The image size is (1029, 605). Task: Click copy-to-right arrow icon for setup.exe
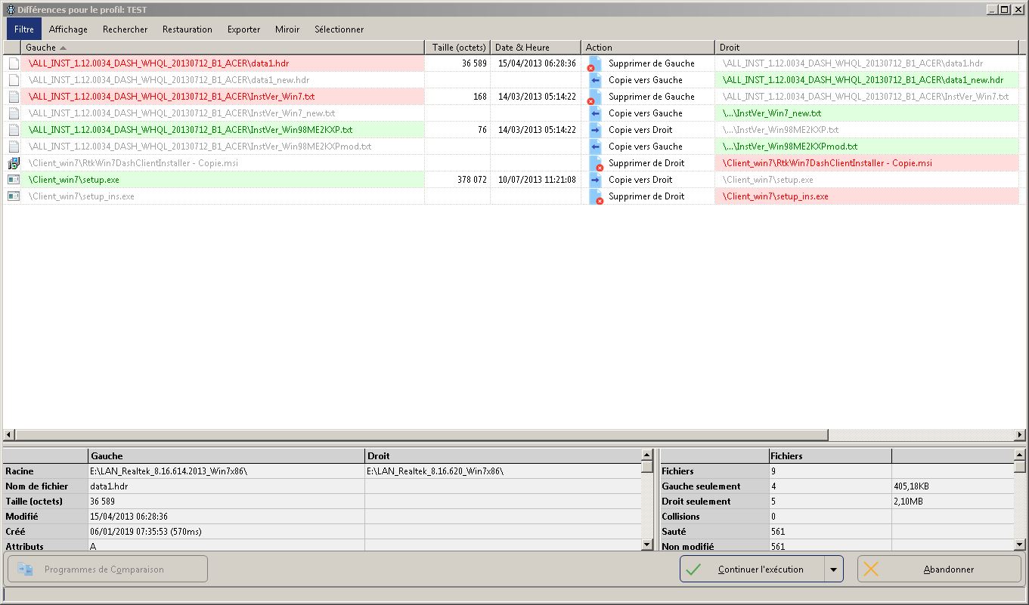pyautogui.click(x=595, y=180)
